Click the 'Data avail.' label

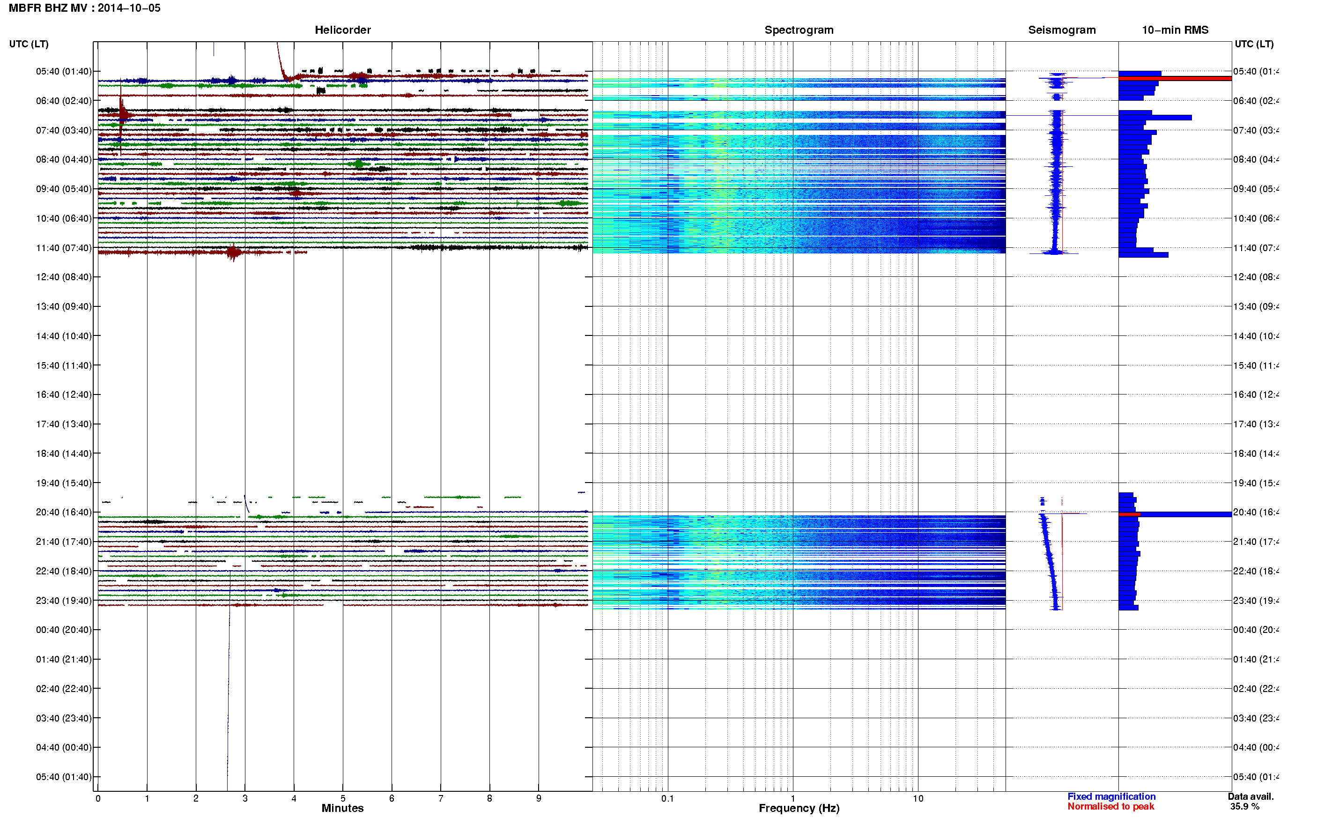click(x=1251, y=796)
